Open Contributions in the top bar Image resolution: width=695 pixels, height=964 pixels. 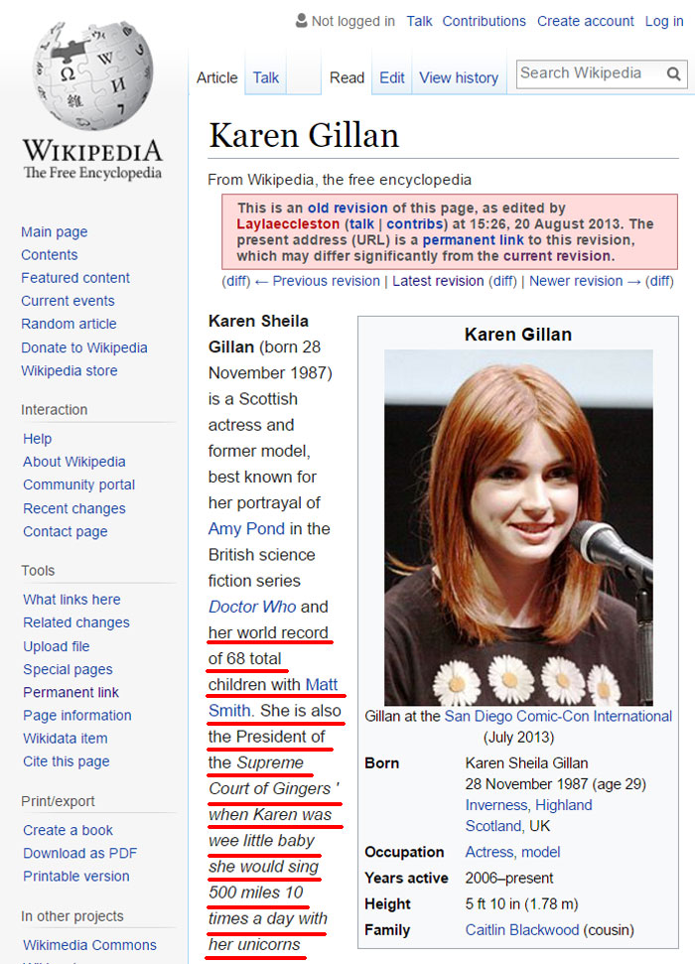click(x=485, y=21)
